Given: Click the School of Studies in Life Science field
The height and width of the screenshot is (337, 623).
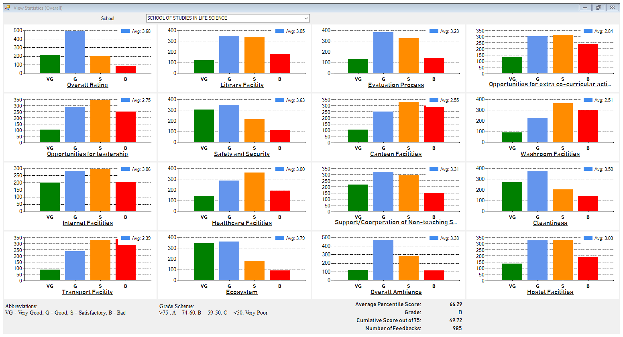Looking at the screenshot, I should coord(225,18).
